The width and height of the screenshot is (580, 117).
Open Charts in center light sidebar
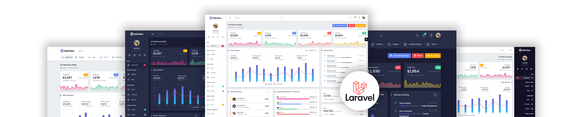click(215, 91)
